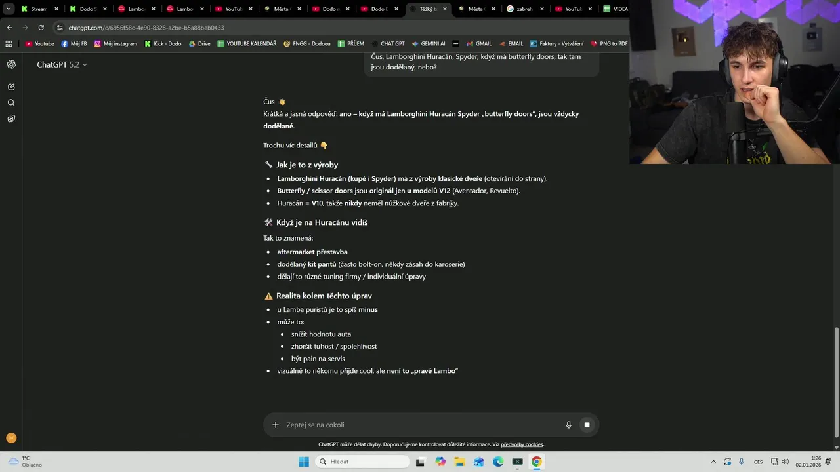This screenshot has height=472, width=840.
Task: Open the GMAIL bookmark
Action: 479,44
